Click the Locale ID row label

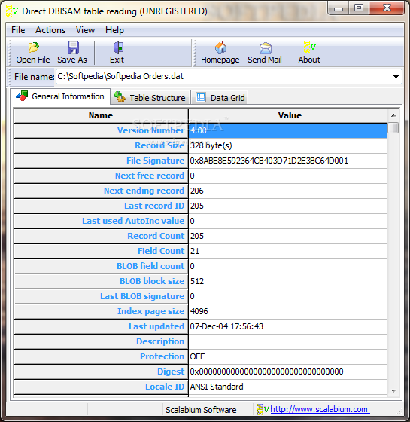101,387
